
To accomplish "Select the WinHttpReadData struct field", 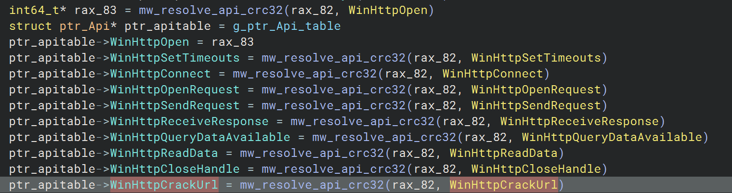I will [x=164, y=153].
